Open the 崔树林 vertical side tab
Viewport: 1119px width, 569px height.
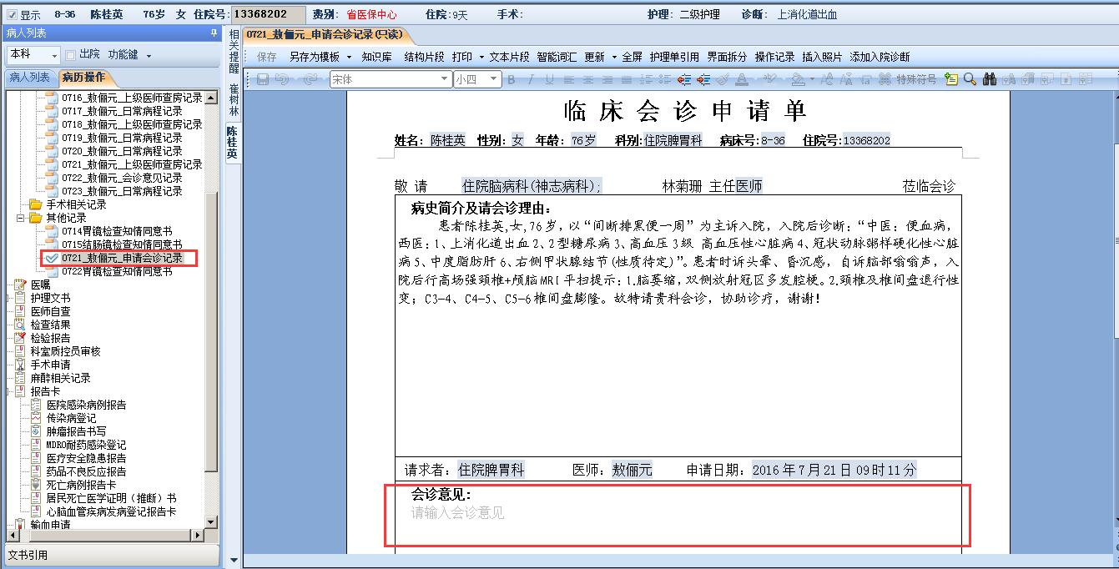coord(233,100)
